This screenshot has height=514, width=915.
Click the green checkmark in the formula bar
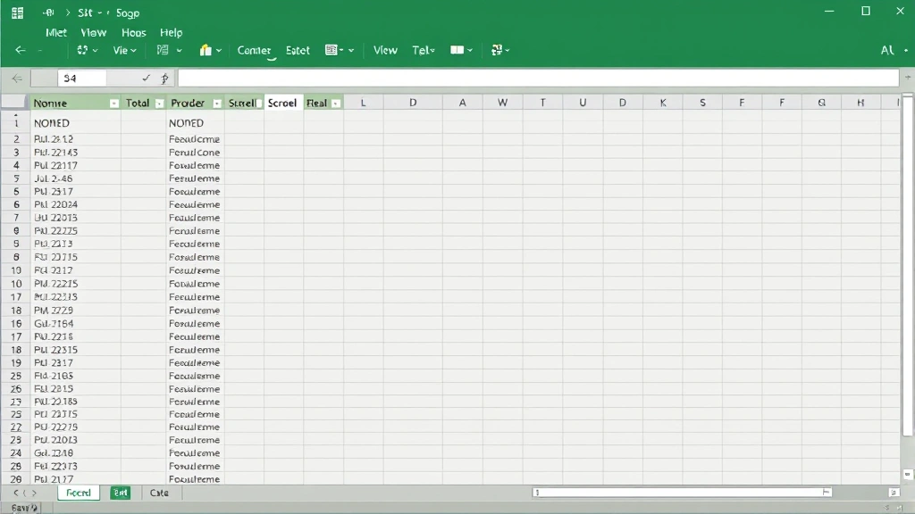point(147,78)
